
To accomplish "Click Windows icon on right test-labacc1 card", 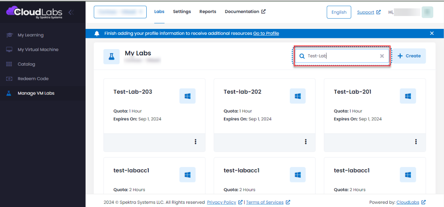I will 408,175.
